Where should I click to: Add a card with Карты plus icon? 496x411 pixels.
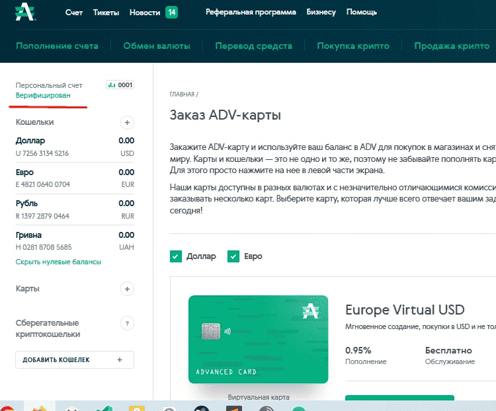(127, 289)
